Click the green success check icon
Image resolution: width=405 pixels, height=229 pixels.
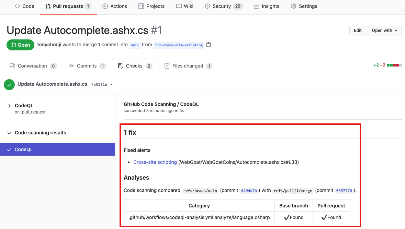click(x=9, y=85)
